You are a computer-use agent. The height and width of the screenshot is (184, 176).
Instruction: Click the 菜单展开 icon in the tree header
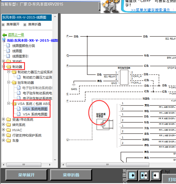3,25
